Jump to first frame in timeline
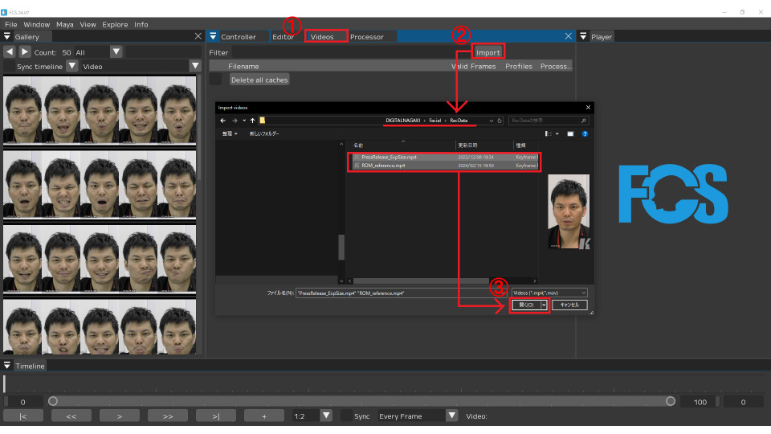This screenshot has width=771, height=434. 23,416
